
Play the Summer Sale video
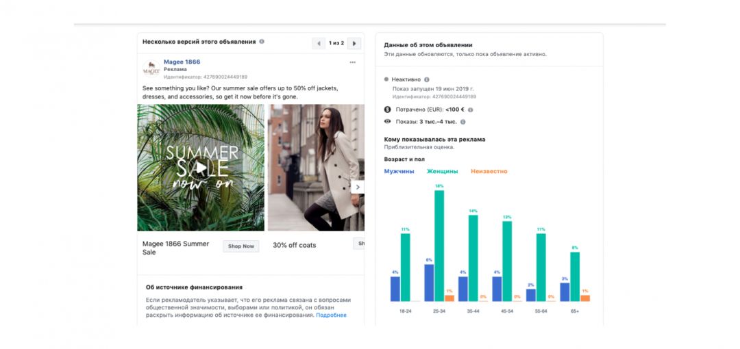coord(201,167)
